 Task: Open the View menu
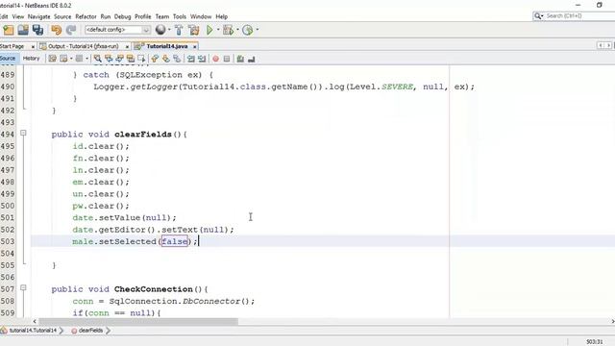pyautogui.click(x=18, y=16)
